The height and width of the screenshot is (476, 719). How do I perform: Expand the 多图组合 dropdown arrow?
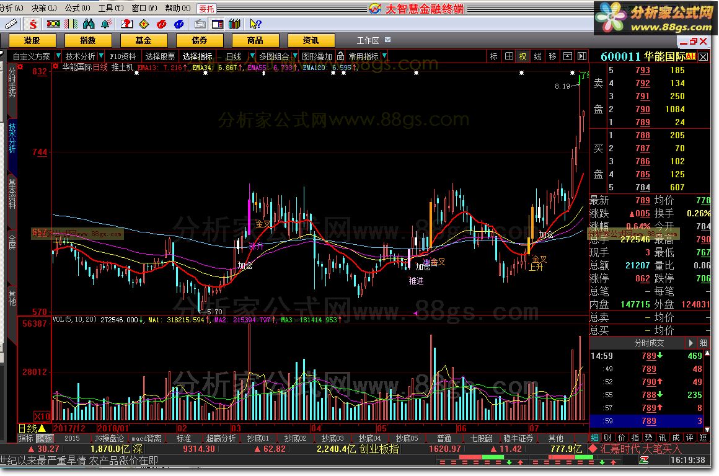tap(294, 56)
